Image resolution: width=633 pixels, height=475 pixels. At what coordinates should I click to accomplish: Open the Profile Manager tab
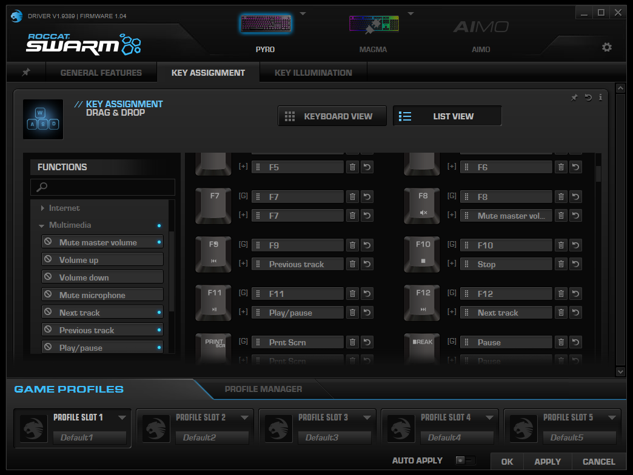263,389
